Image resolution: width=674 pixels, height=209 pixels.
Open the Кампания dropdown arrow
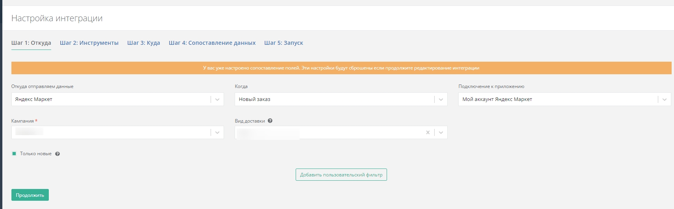pyautogui.click(x=217, y=132)
